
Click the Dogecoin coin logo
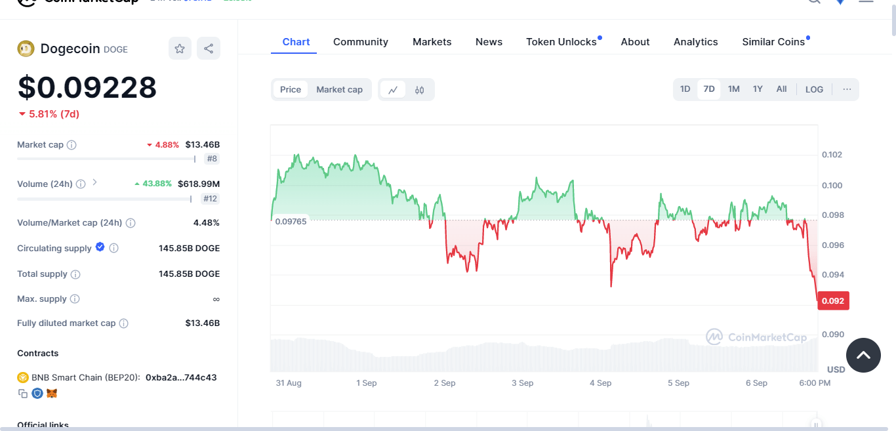(26, 49)
